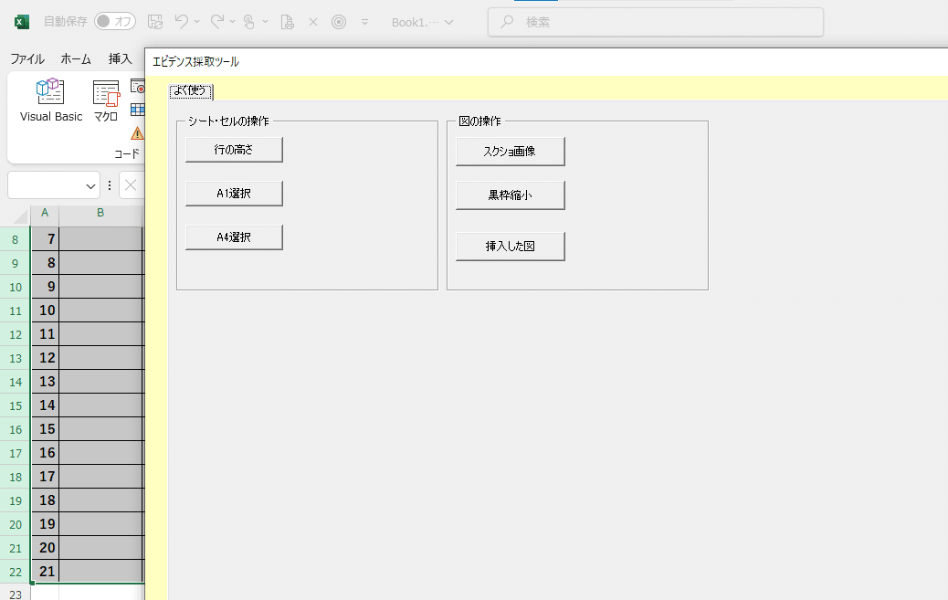Click the 黒枠縮小 button
The width and height of the screenshot is (948, 600).
pyautogui.click(x=511, y=195)
